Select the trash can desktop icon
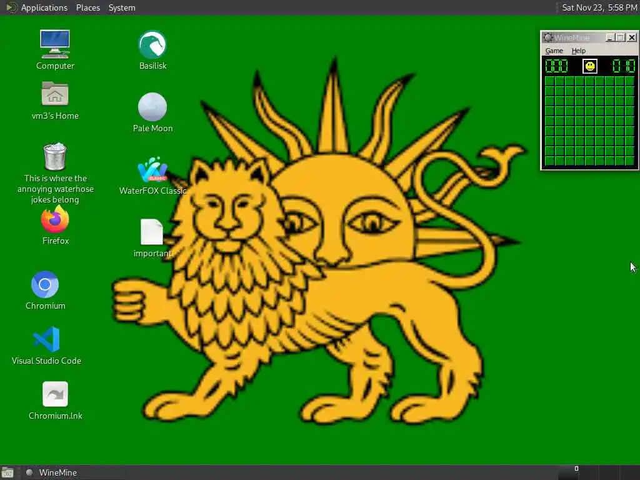 [55, 156]
